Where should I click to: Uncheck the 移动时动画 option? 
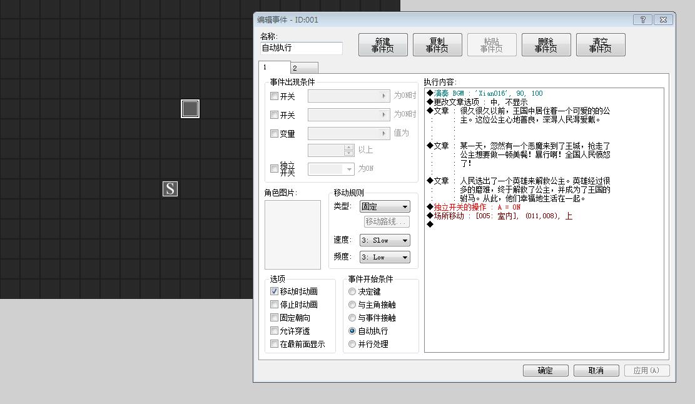click(275, 291)
